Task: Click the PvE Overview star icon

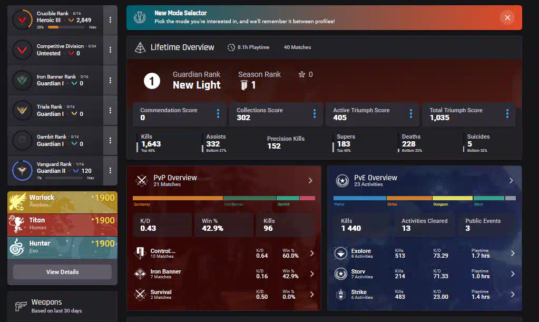Action: coord(342,180)
